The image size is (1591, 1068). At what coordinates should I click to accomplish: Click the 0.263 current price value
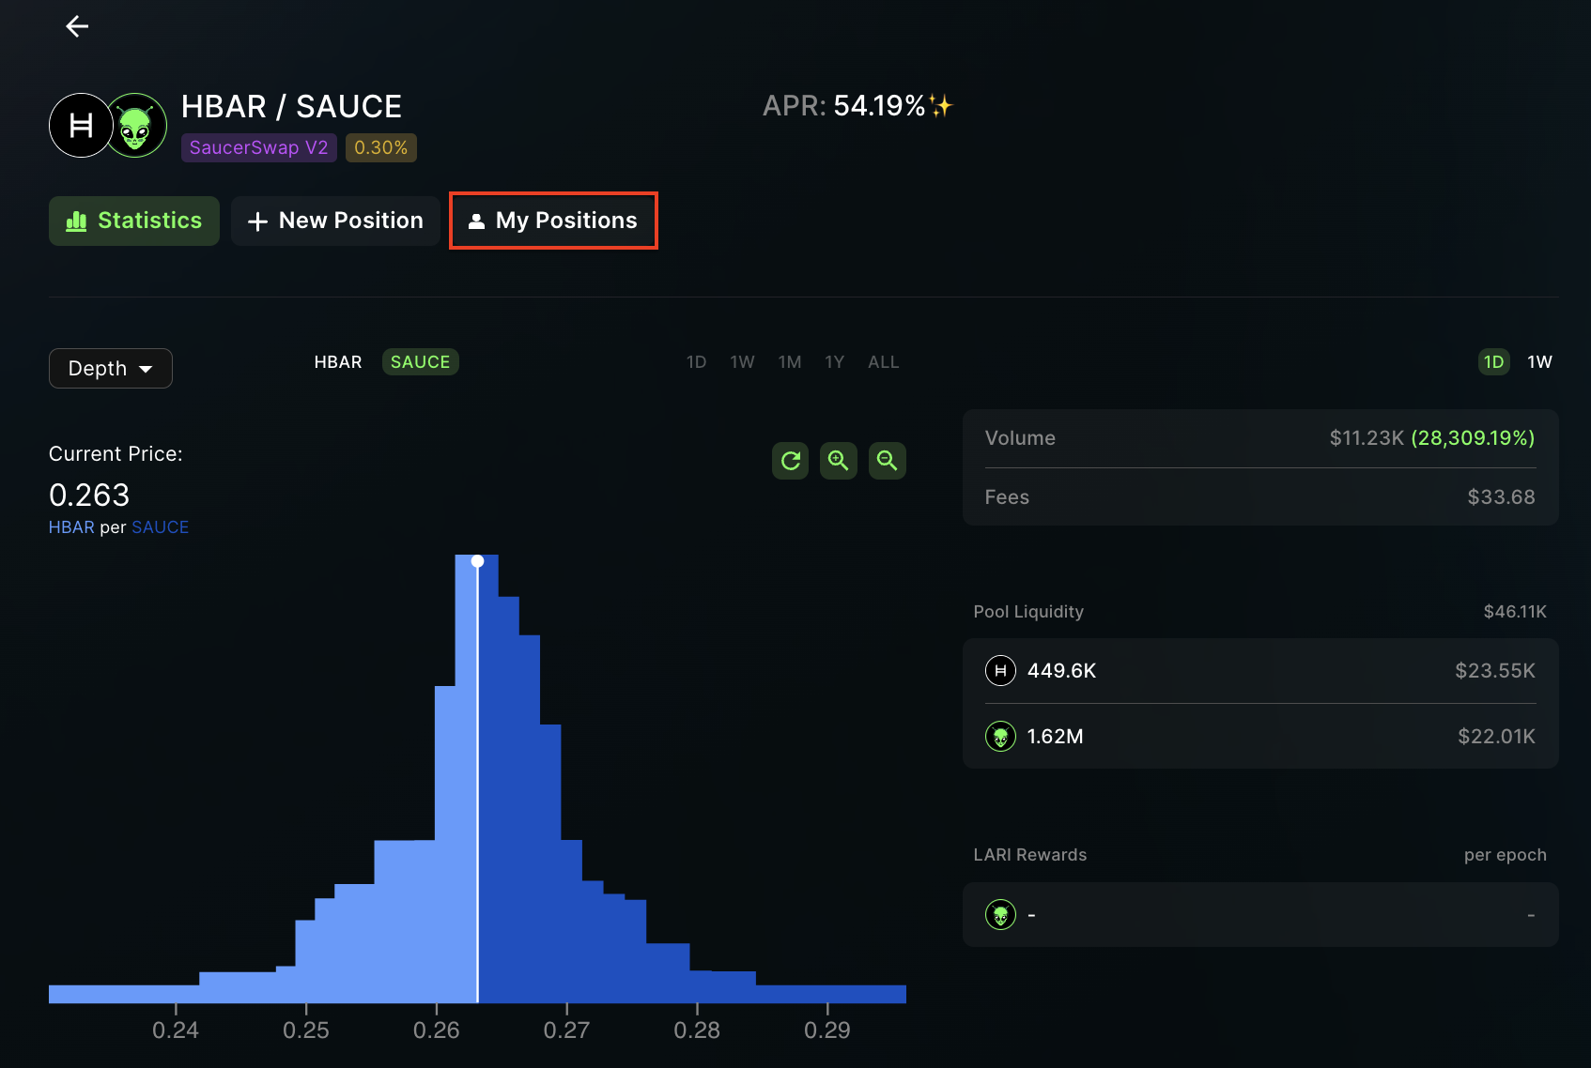(x=89, y=495)
